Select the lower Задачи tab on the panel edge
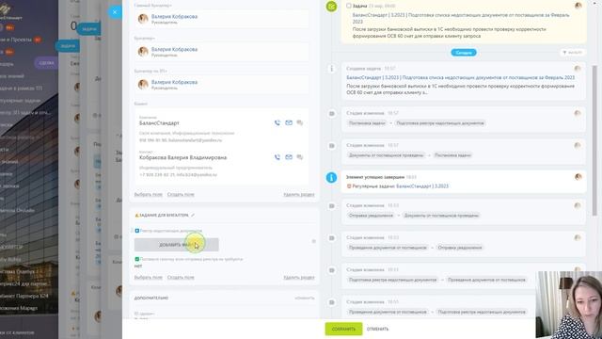602x339 pixels. 68,46
